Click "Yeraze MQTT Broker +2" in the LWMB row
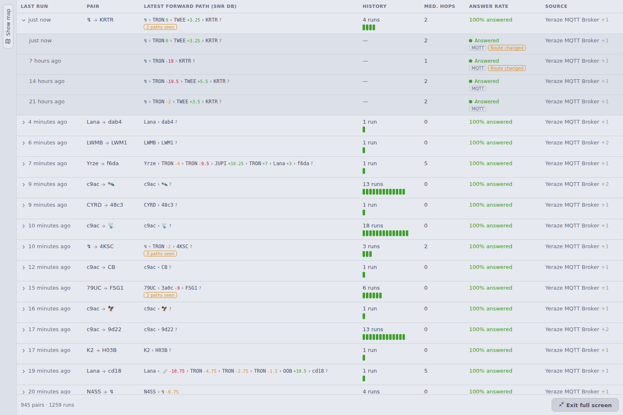This screenshot has height=415, width=623. (x=577, y=143)
